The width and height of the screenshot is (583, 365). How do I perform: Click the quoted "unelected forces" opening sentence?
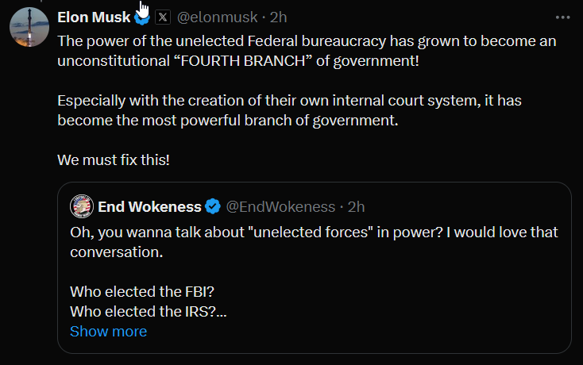pos(313,232)
